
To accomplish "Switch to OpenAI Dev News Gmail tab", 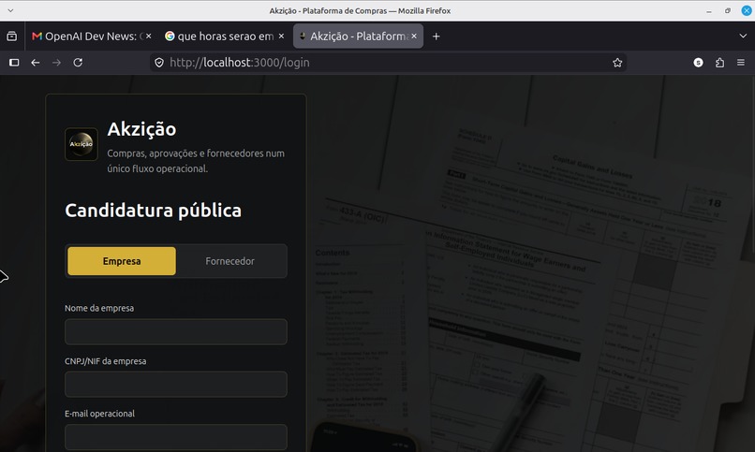I will pos(92,36).
